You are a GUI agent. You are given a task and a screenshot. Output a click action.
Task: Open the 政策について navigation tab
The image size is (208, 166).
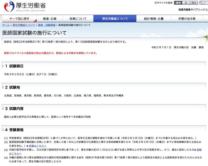78,19
